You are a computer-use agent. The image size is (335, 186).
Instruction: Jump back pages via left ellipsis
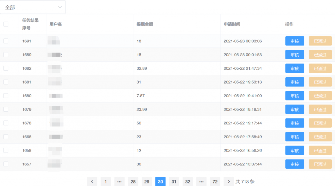pyautogui.click(x=119, y=182)
